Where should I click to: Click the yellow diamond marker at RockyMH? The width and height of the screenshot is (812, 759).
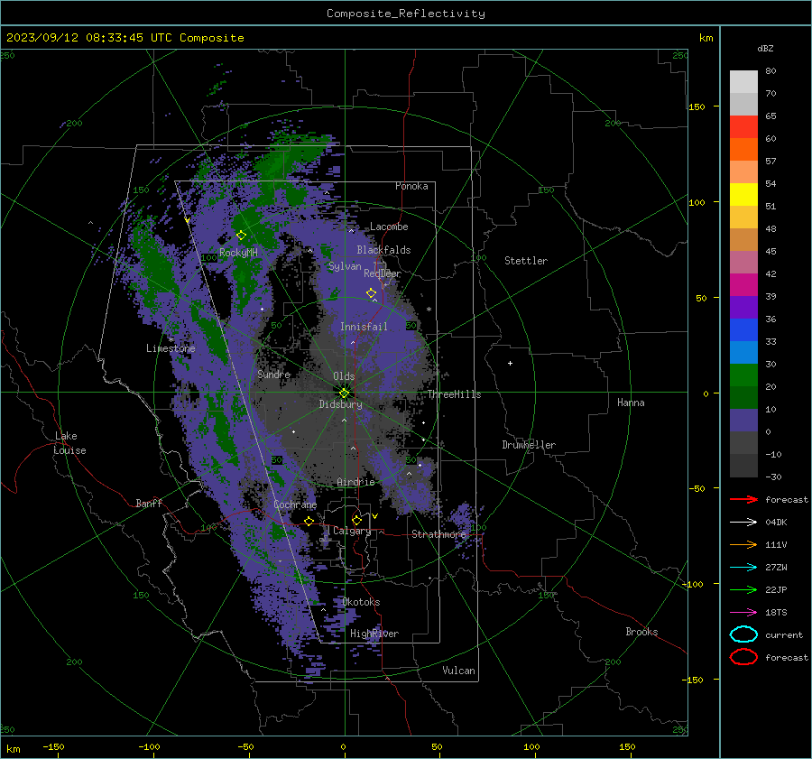tap(241, 236)
